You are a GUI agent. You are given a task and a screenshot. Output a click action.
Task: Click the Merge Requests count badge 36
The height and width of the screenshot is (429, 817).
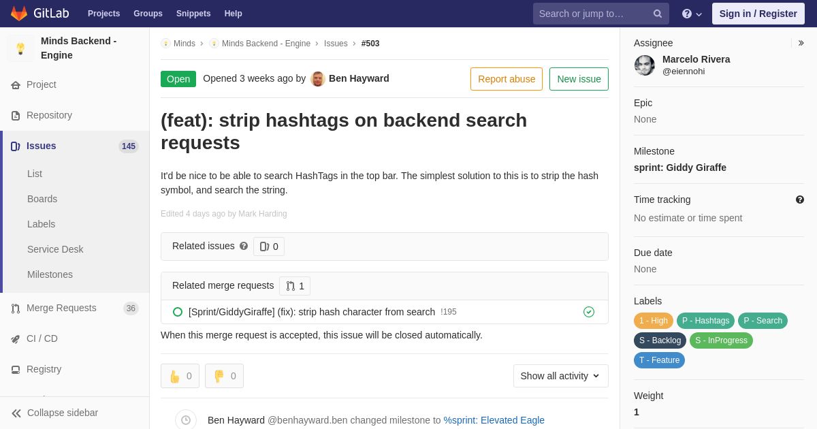pos(131,308)
